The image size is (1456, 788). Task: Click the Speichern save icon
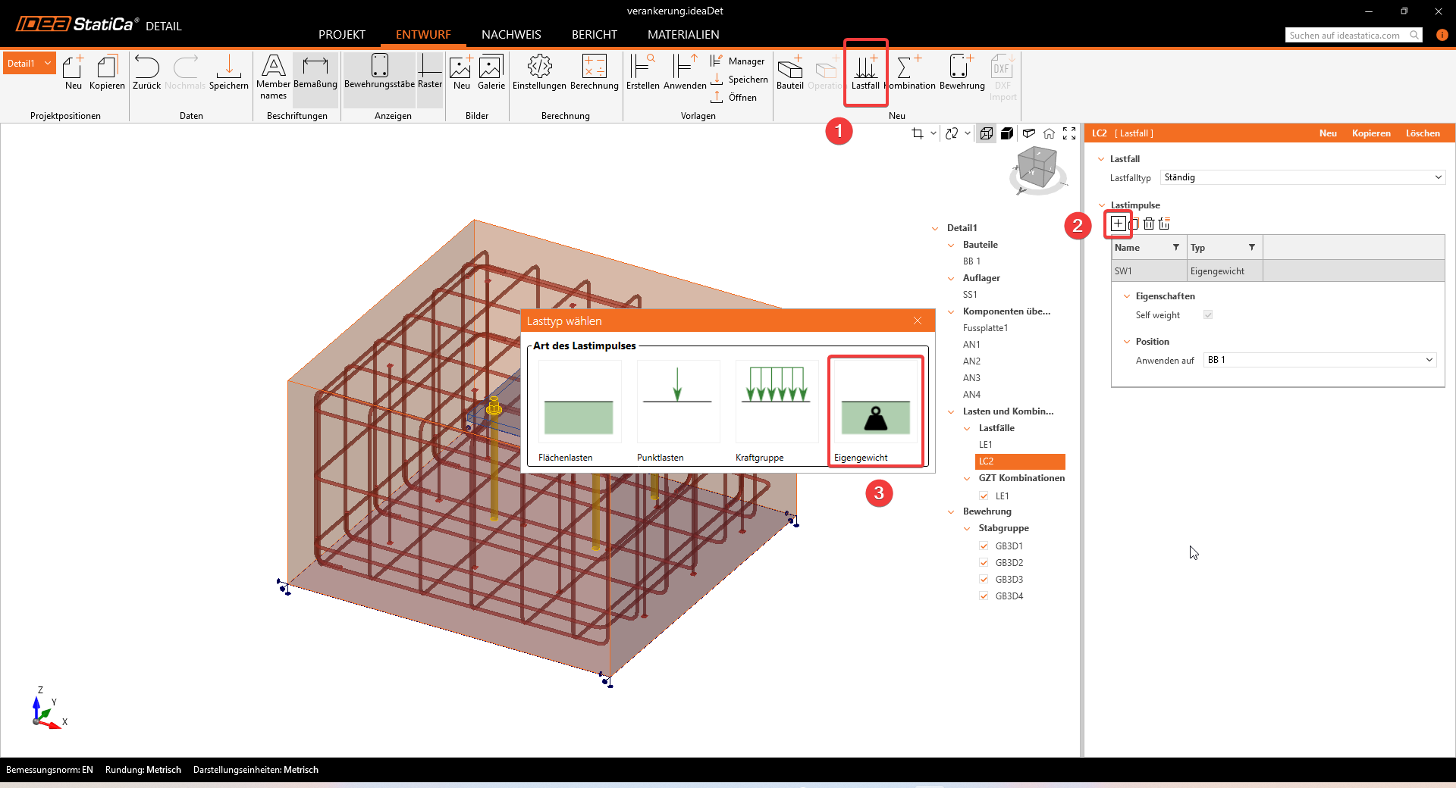pos(228,70)
